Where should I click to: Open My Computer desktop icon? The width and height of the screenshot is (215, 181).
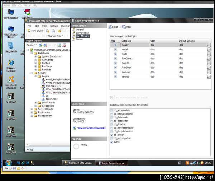(x=11, y=14)
